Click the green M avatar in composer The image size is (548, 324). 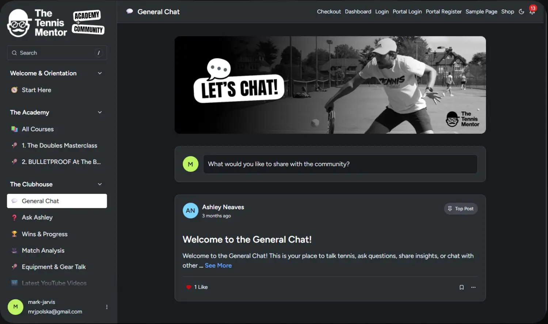(x=190, y=164)
